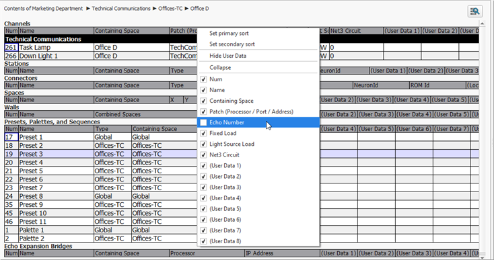Click the Stations section heading
Image resolution: width=494 pixels, height=260 pixels.
(x=16, y=64)
